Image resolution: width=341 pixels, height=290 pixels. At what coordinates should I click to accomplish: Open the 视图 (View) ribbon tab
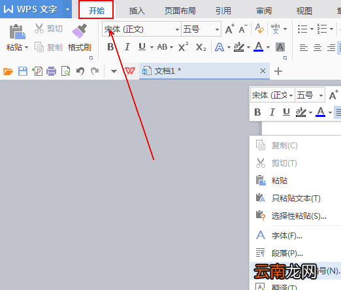tap(304, 10)
